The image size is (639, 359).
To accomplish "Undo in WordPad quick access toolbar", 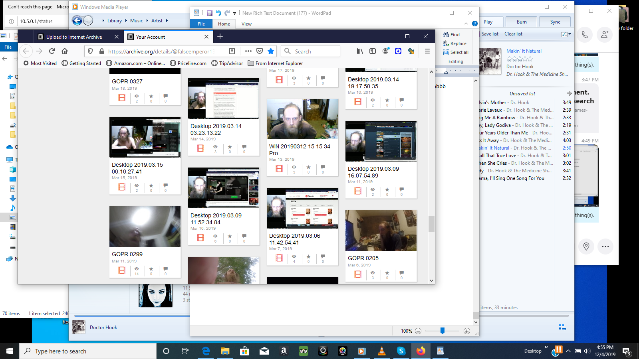I will (x=218, y=13).
